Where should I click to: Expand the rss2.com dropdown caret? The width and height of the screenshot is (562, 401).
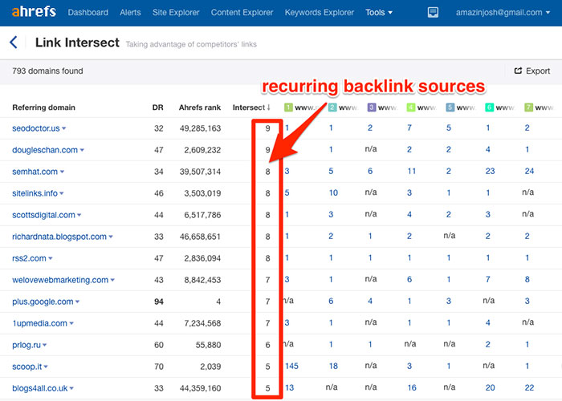coord(50,258)
